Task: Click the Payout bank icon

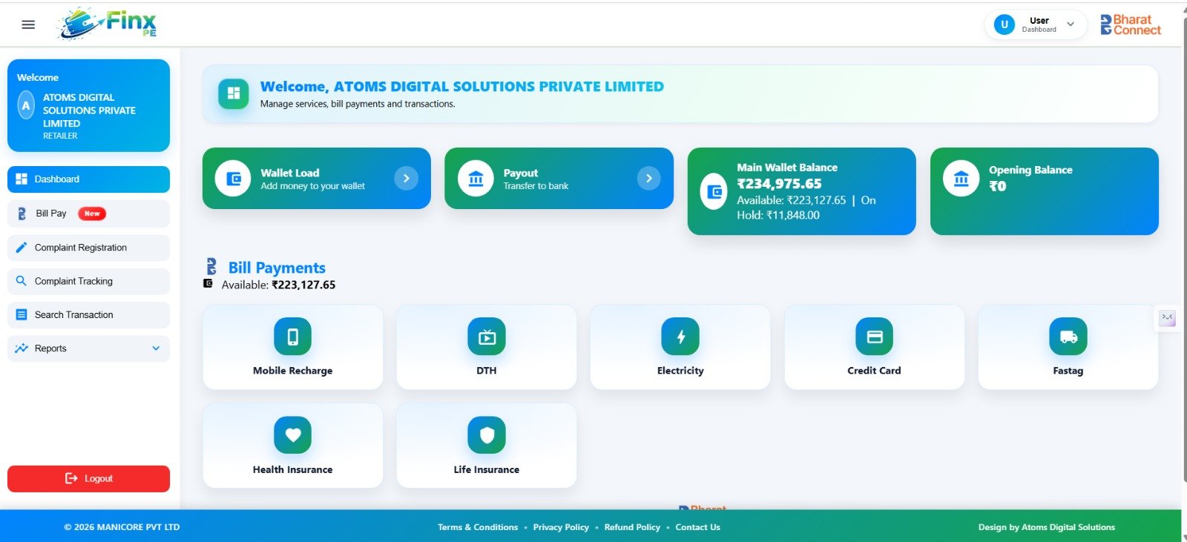Action: point(476,179)
